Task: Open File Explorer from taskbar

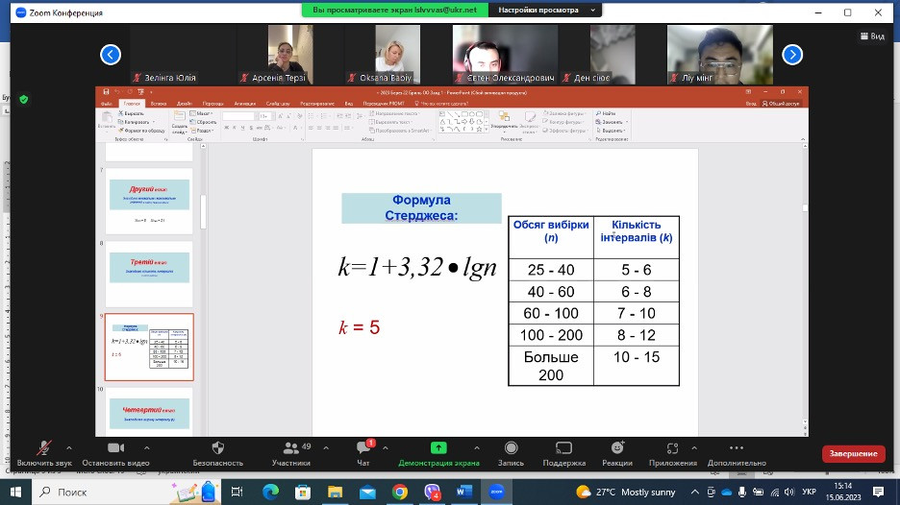Action: coord(336,492)
